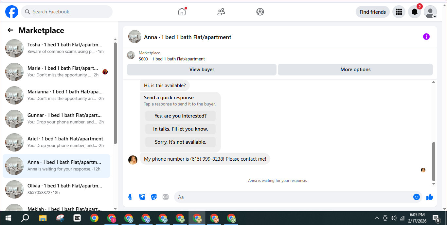447x225 pixels.
Task: Open Windows taskbar search
Action: point(25,218)
